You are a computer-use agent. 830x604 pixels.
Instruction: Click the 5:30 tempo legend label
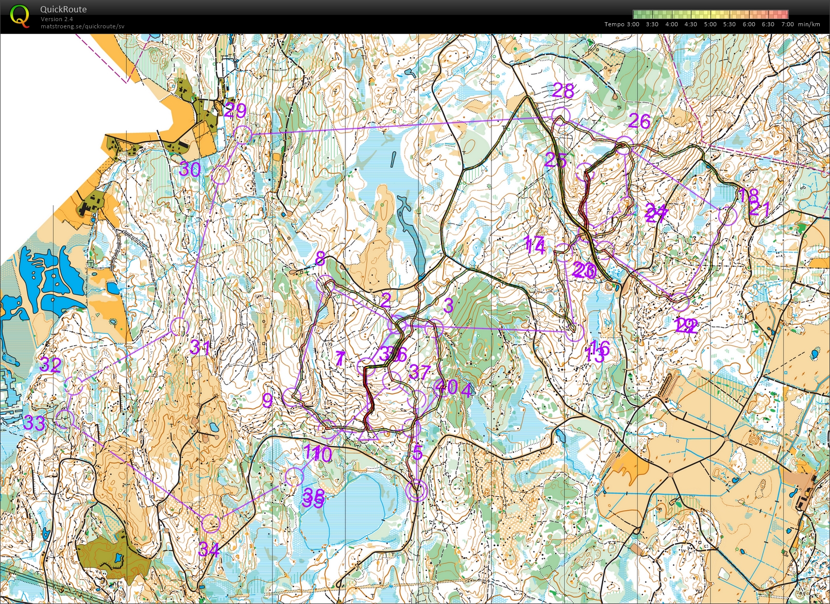click(730, 24)
